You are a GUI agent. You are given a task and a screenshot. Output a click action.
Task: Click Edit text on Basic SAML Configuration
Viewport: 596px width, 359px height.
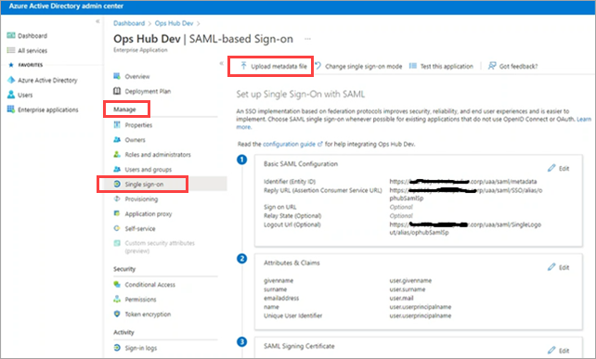[x=564, y=168]
